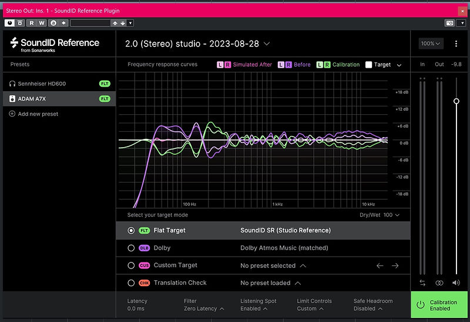Click the SoundID Reference logo

[55, 45]
